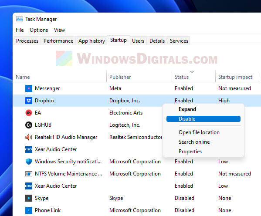
Task: Click the Messenger app icon
Action: tap(29, 88)
